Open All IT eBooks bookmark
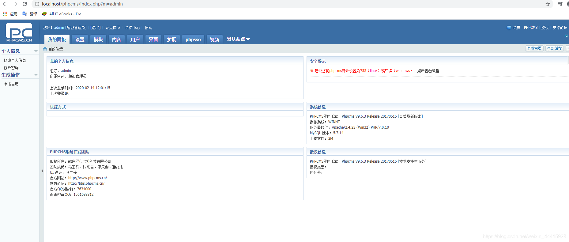The image size is (569, 242). [63, 14]
